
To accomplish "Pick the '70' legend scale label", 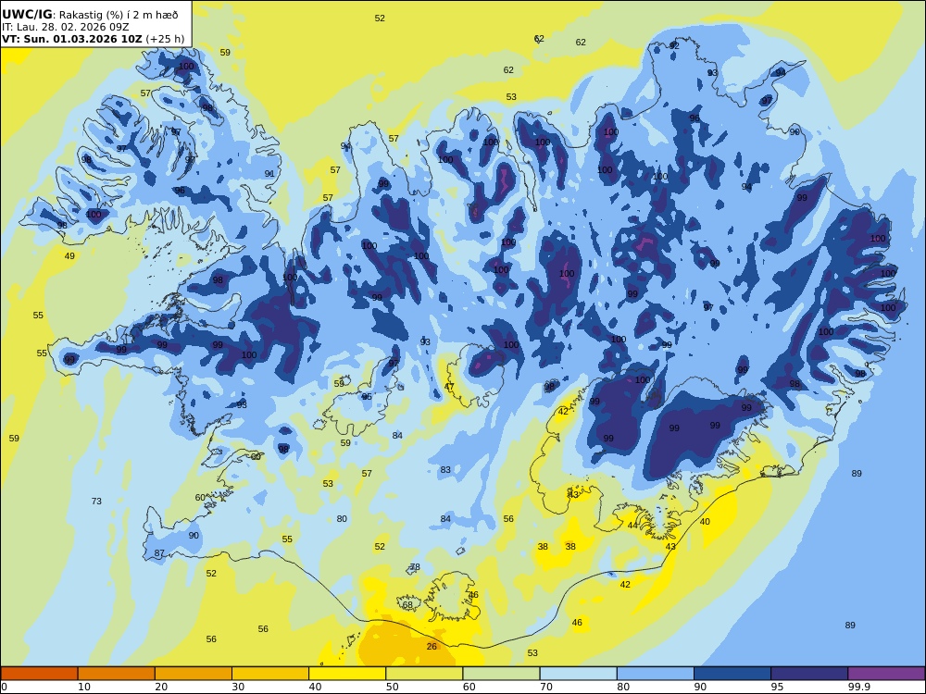I will 546,687.
